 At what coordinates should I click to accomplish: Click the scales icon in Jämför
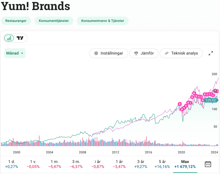click(x=136, y=53)
